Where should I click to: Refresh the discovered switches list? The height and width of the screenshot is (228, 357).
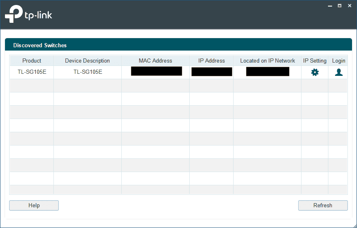pyautogui.click(x=323, y=206)
